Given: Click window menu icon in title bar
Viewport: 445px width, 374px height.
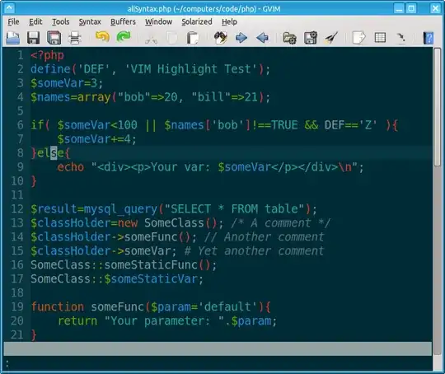Looking at the screenshot, I should (9, 8).
